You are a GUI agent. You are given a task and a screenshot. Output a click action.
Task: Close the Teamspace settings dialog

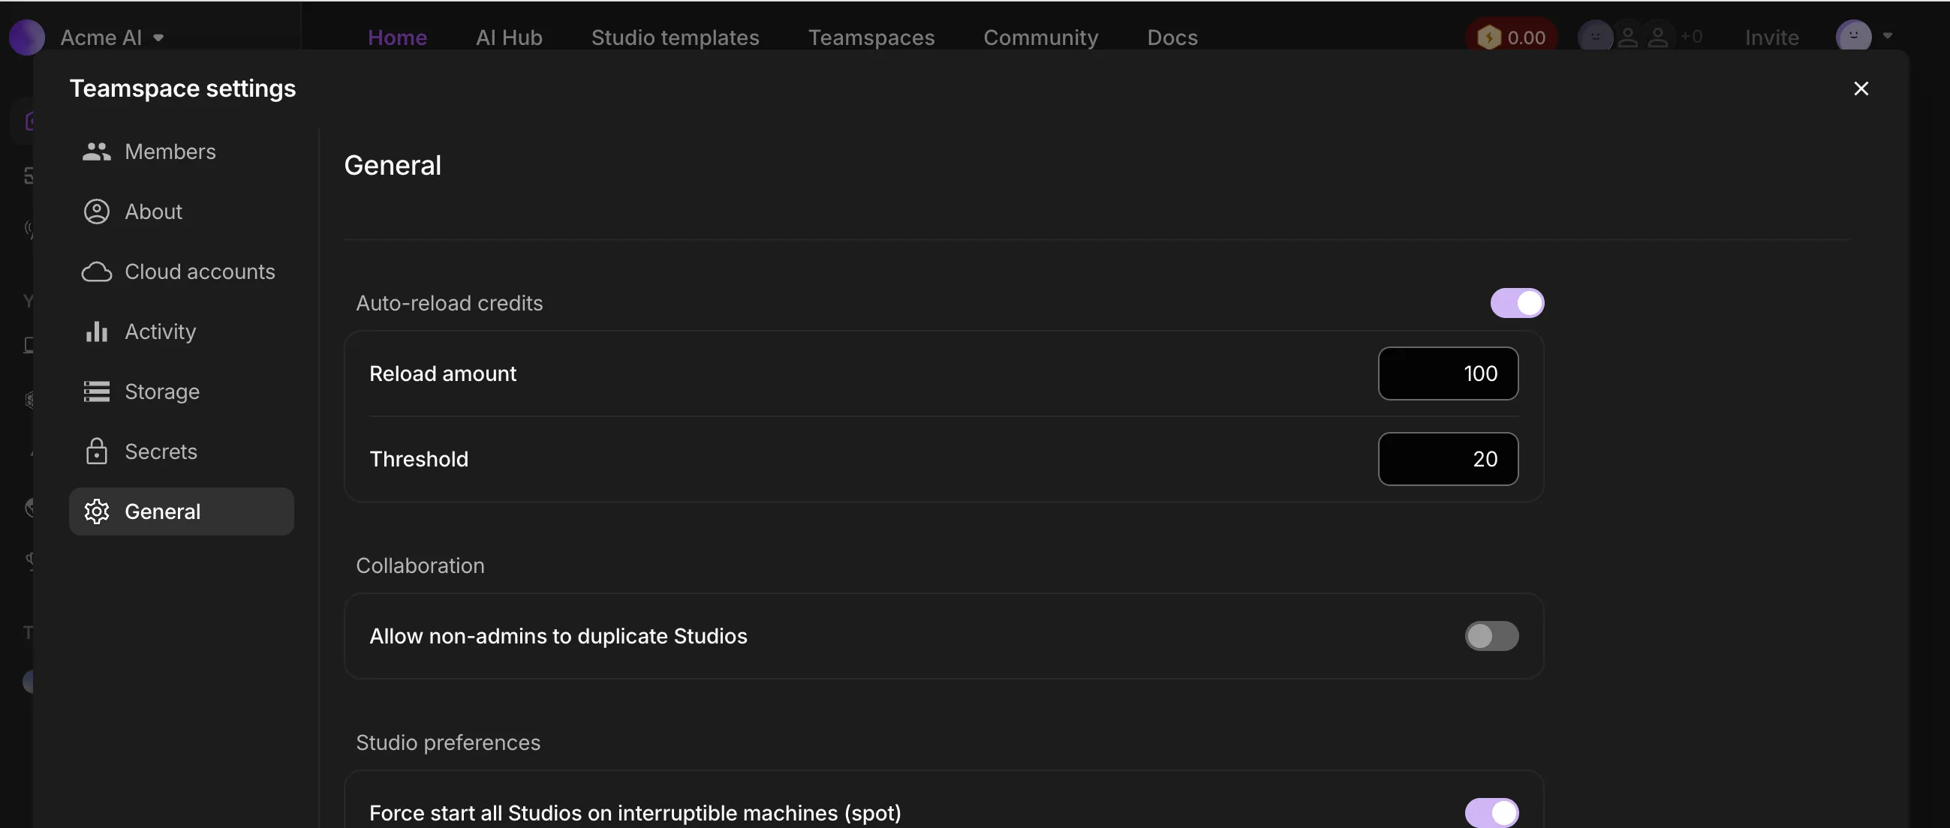tap(1861, 88)
